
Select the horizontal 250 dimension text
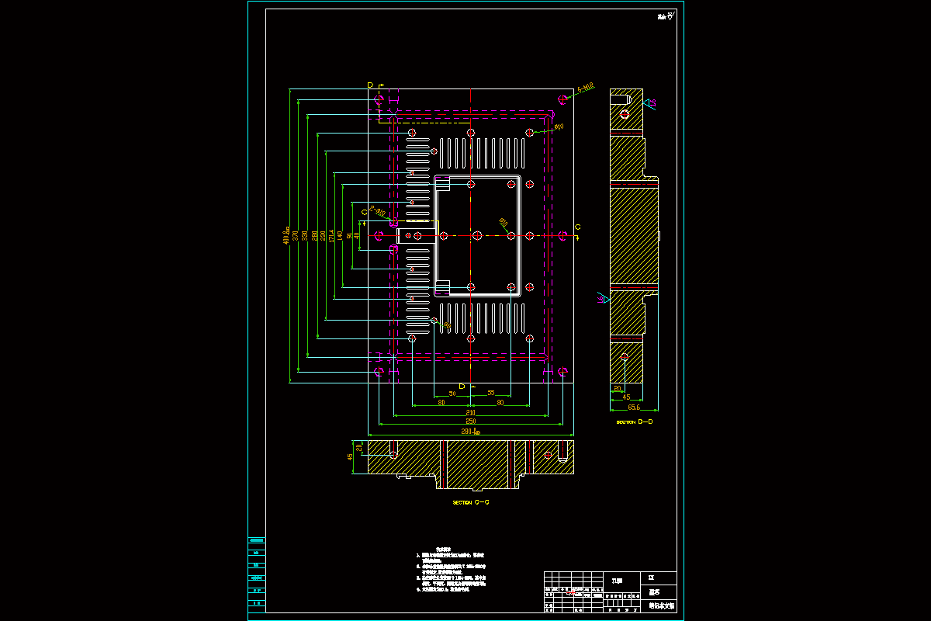470,422
